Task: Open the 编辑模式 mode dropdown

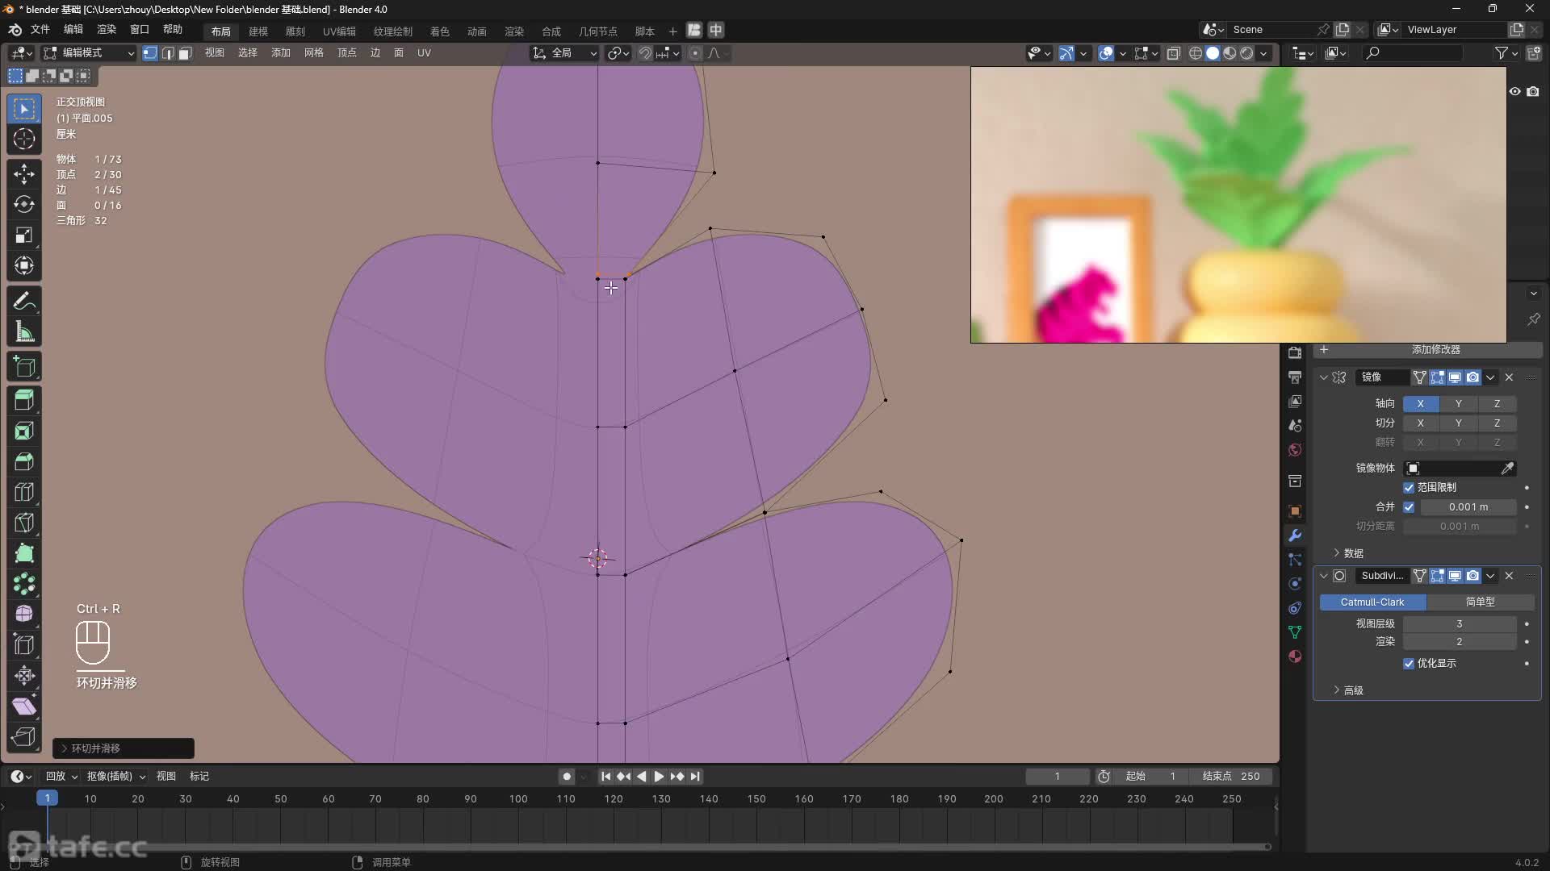Action: (89, 53)
